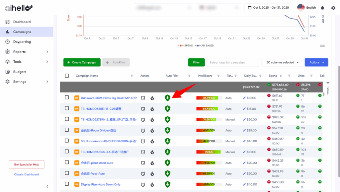Open Budgets from the sidebar
Viewport: 340px width, 192px height.
click(20, 72)
